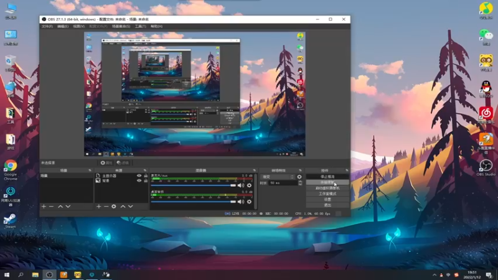Open the OBS Studio desktop shortcut
This screenshot has height=280, width=498.
(x=486, y=168)
